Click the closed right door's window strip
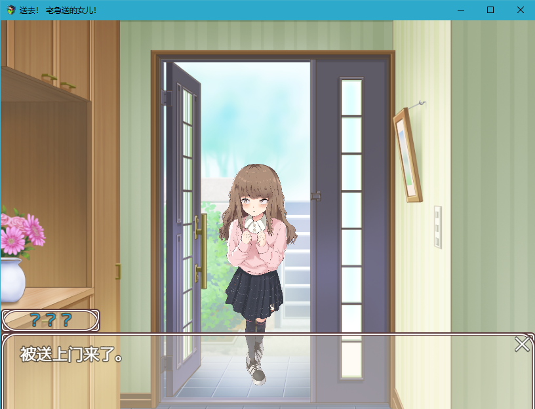Viewport: 535px width, 409px height. (x=351, y=227)
